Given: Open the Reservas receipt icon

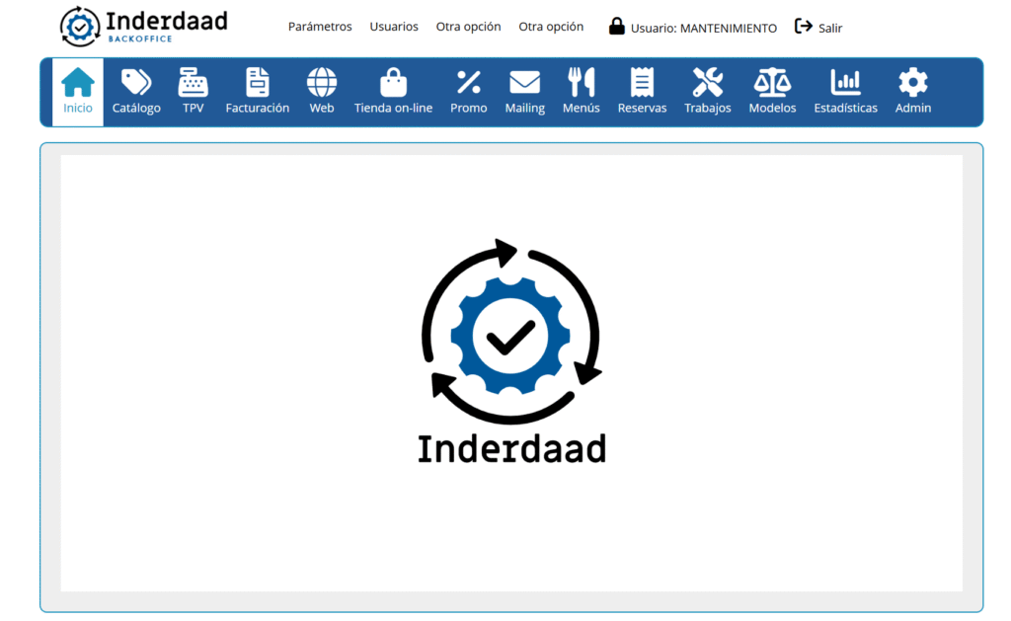Looking at the screenshot, I should coord(642,83).
